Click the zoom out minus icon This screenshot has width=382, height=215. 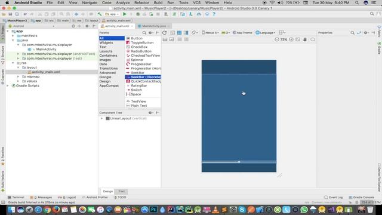click(277, 39)
